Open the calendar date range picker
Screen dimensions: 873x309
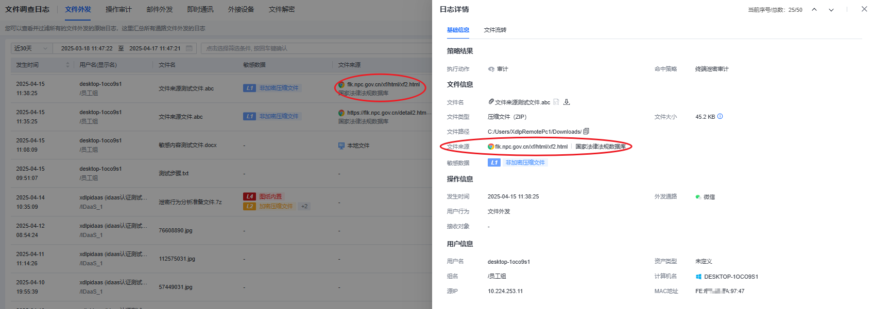point(189,48)
